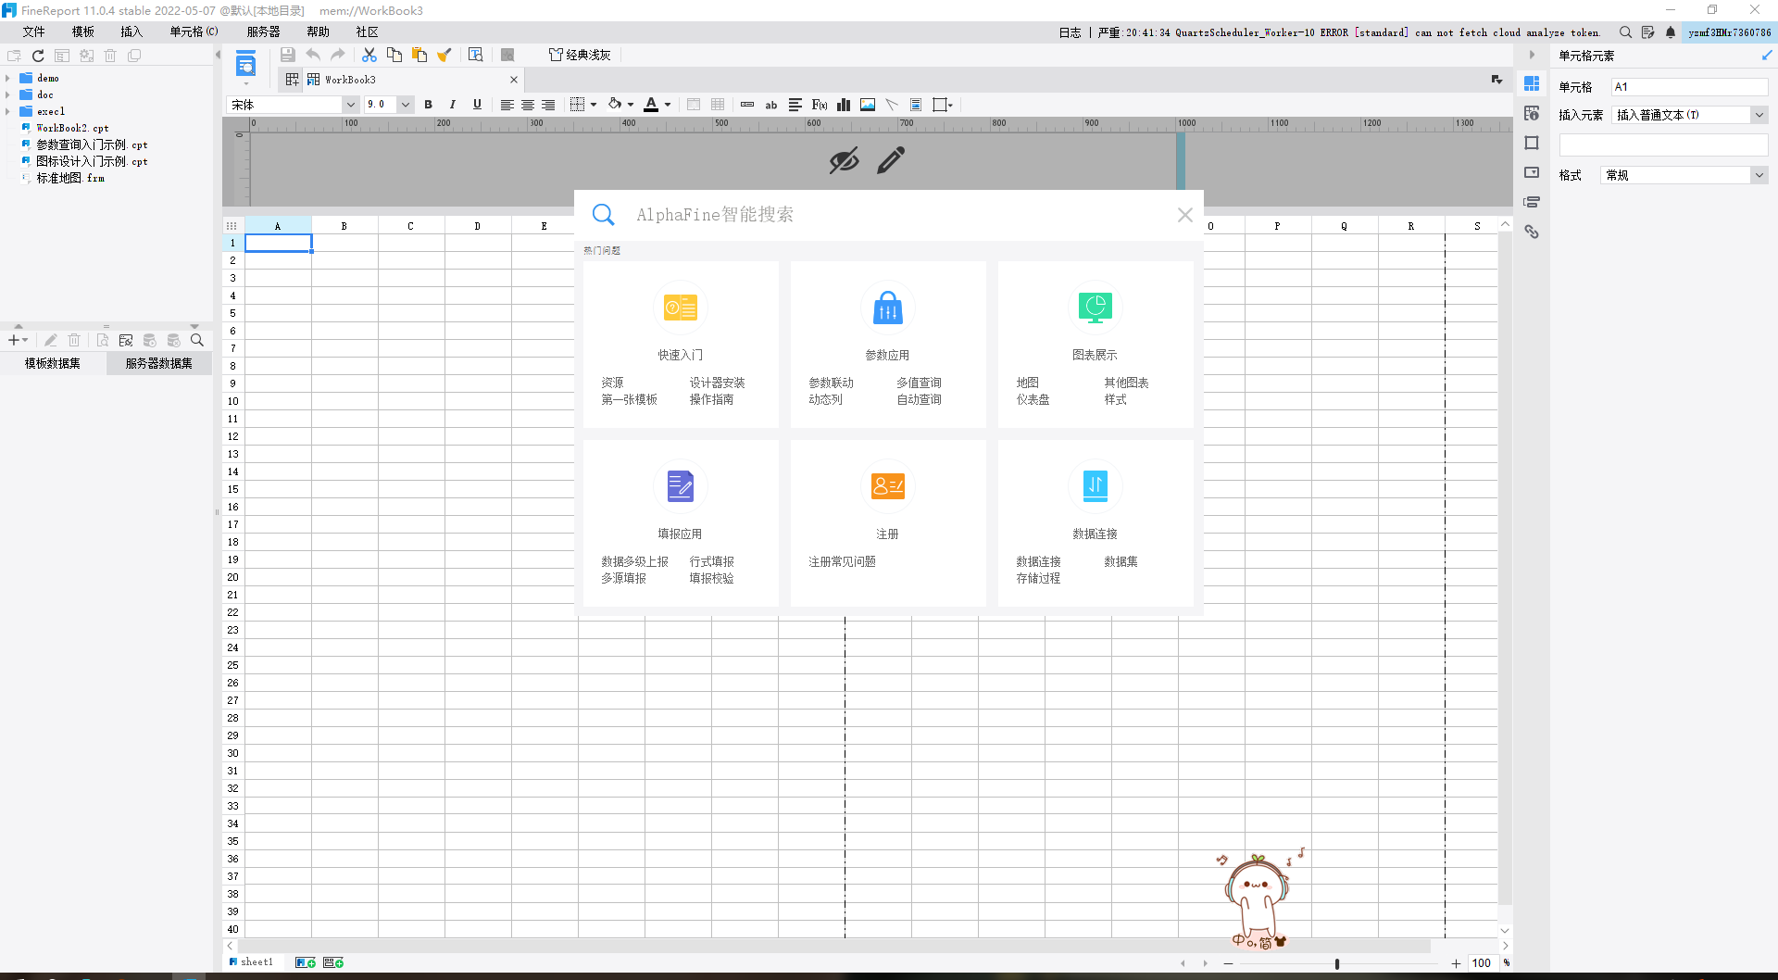The width and height of the screenshot is (1778, 980).
Task: Cut selection with the scissors icon
Action: [x=369, y=55]
